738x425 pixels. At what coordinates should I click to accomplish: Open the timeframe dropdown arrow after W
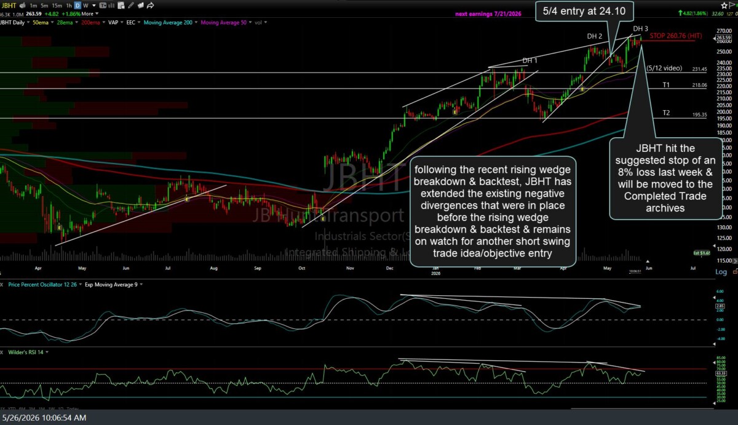click(94, 6)
